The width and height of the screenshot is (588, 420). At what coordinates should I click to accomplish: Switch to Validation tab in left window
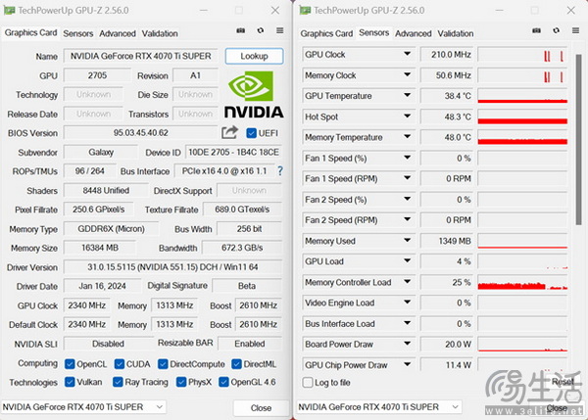tap(160, 33)
